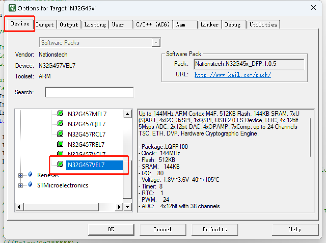Go to the C/C++ (AC6) tab

pyautogui.click(x=153, y=25)
